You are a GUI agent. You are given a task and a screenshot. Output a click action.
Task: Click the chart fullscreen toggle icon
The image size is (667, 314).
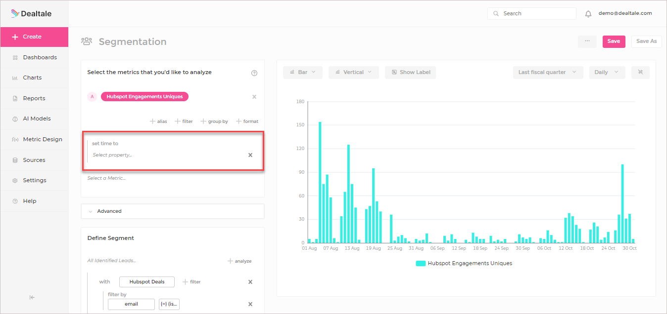(640, 72)
